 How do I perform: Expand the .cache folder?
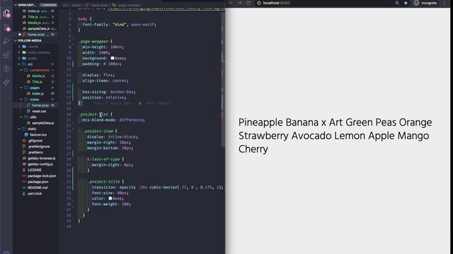(33, 47)
